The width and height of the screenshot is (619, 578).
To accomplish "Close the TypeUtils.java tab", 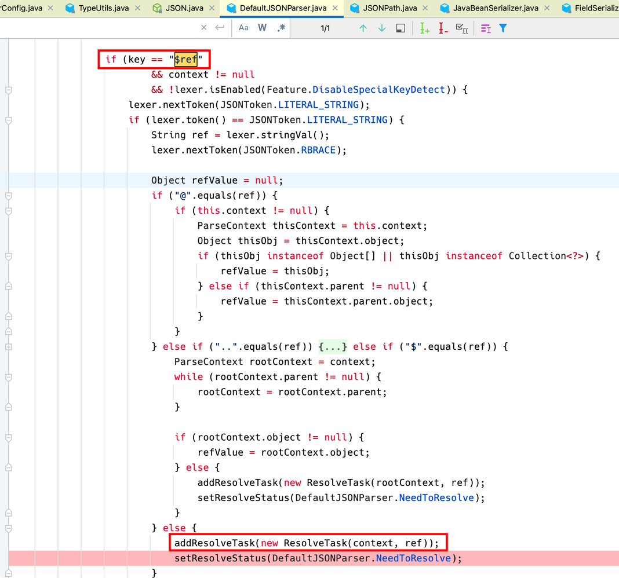I will 137,8.
